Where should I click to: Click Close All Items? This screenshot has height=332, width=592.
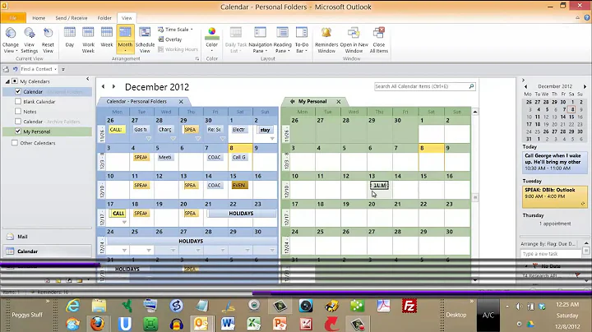379,40
